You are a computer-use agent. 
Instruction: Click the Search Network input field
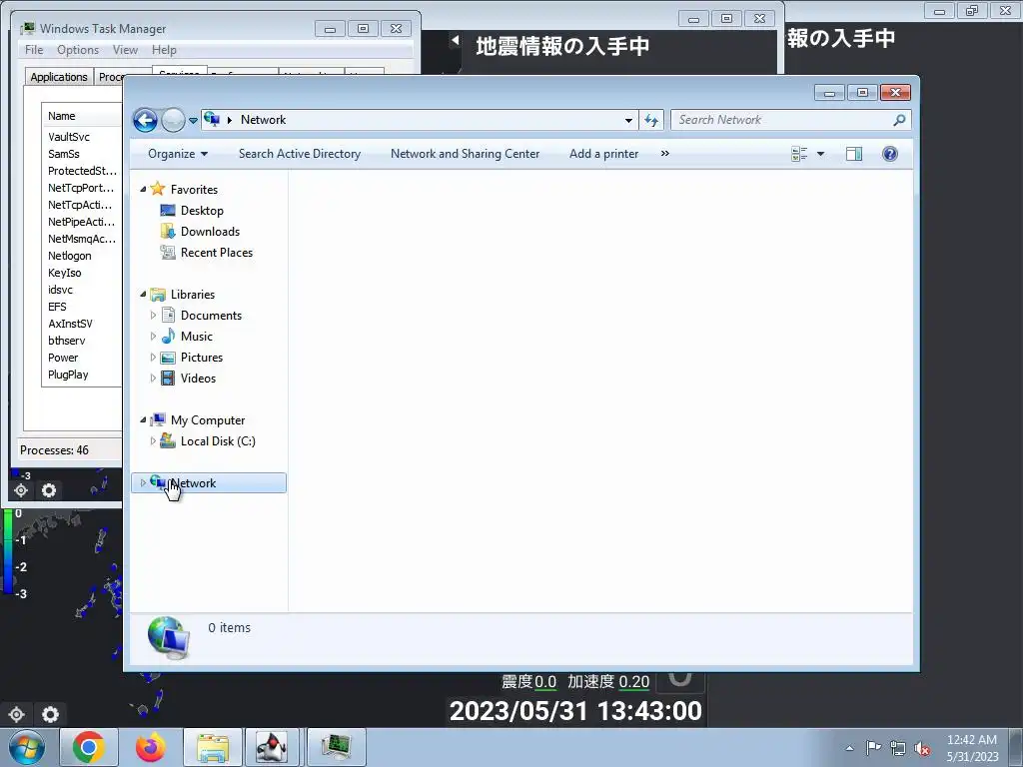tap(780, 120)
